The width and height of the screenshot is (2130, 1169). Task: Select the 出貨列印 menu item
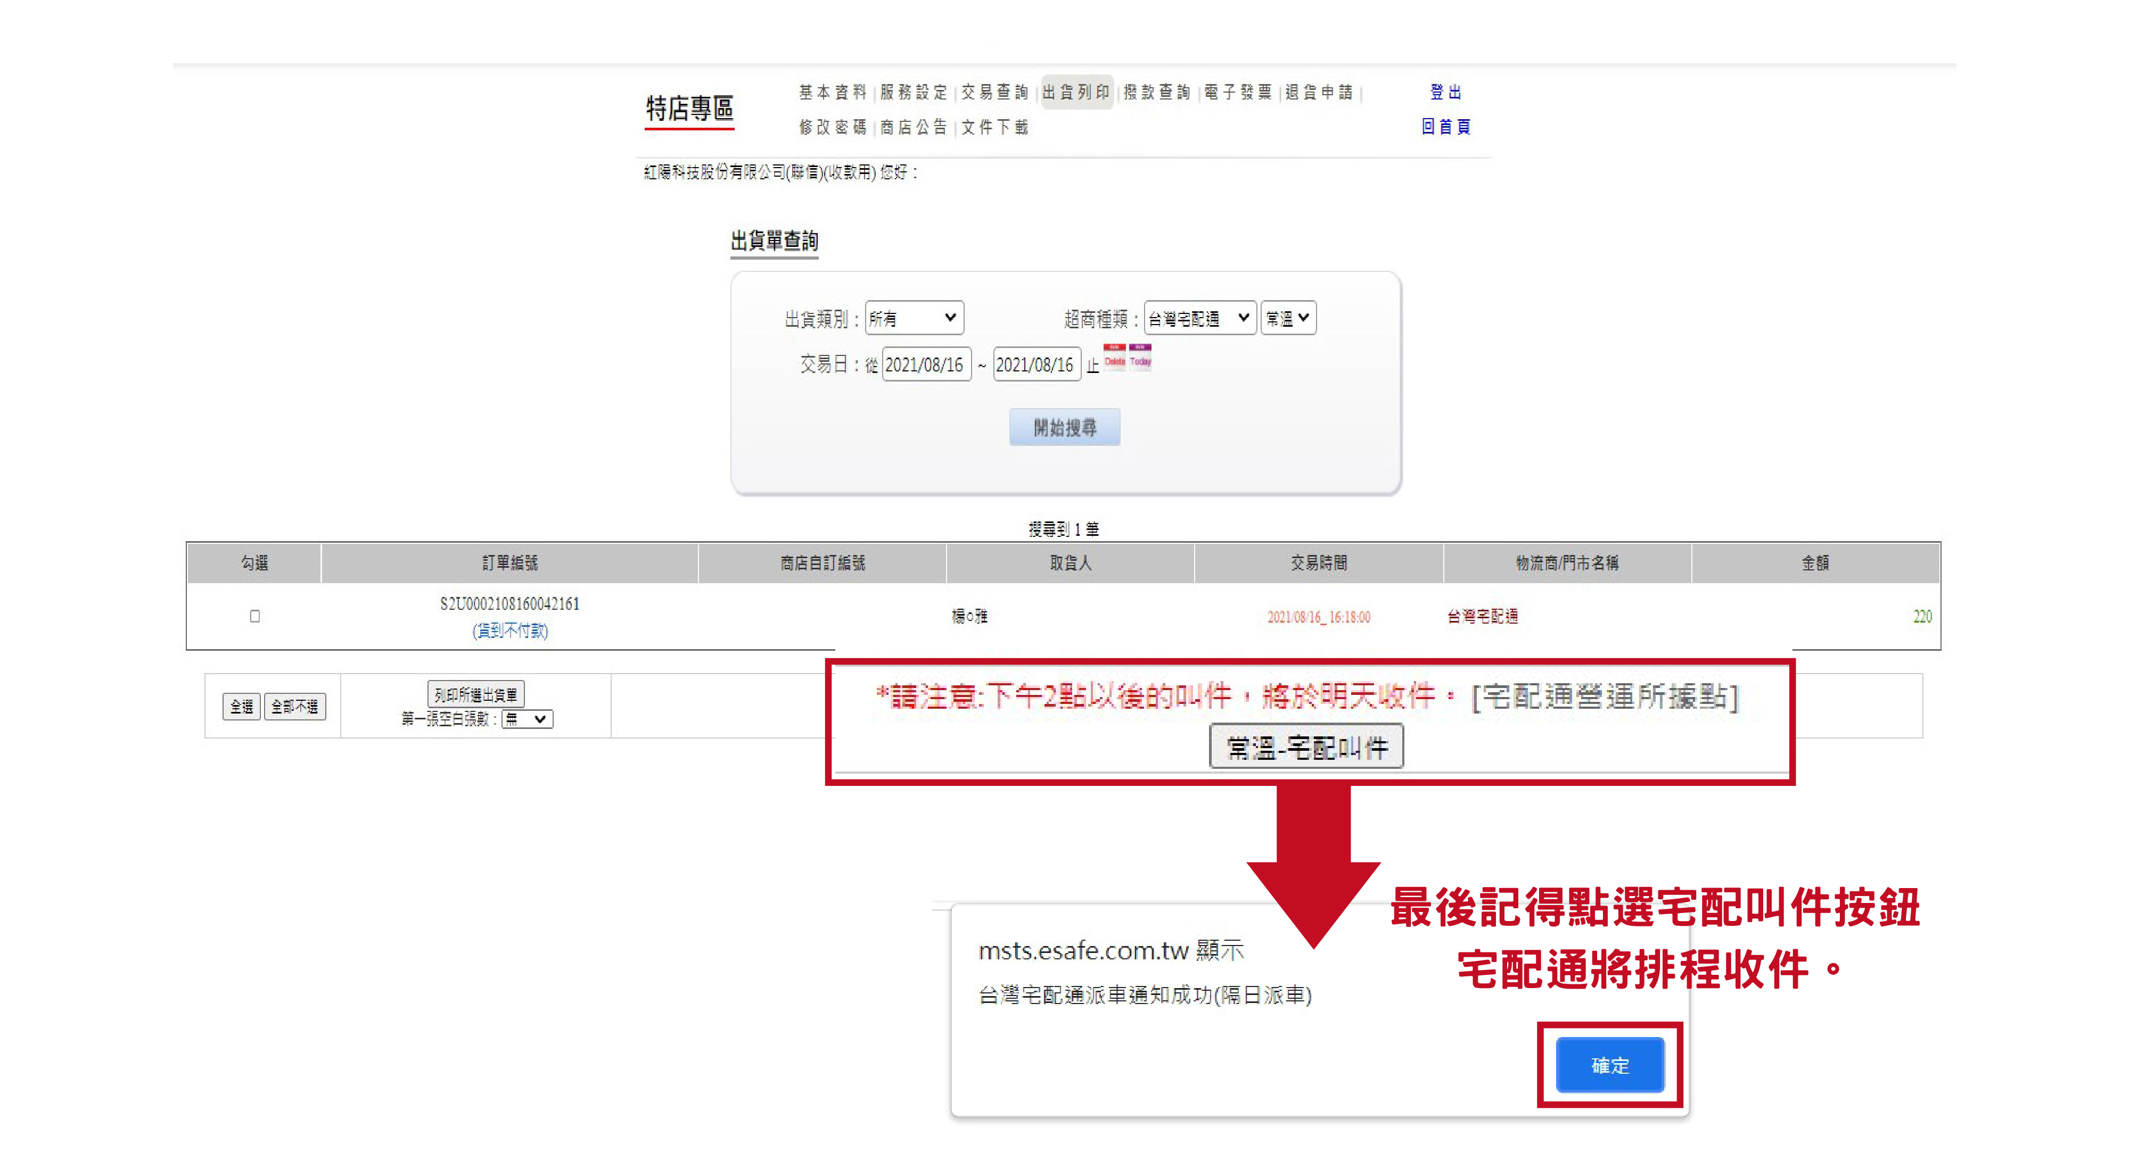pos(1076,92)
